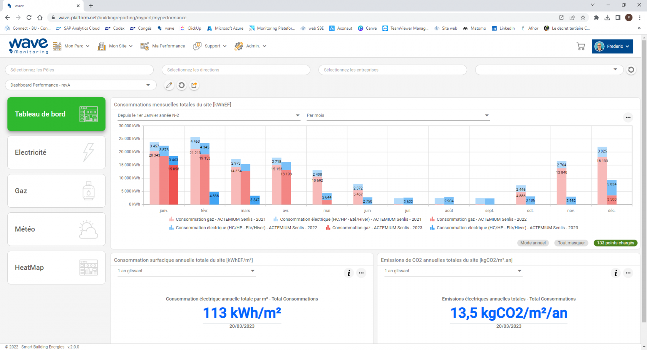Open the HeatMap view
This screenshot has width=647, height=350.
click(56, 267)
